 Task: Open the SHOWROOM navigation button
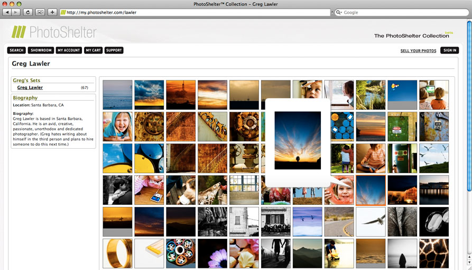pos(41,50)
